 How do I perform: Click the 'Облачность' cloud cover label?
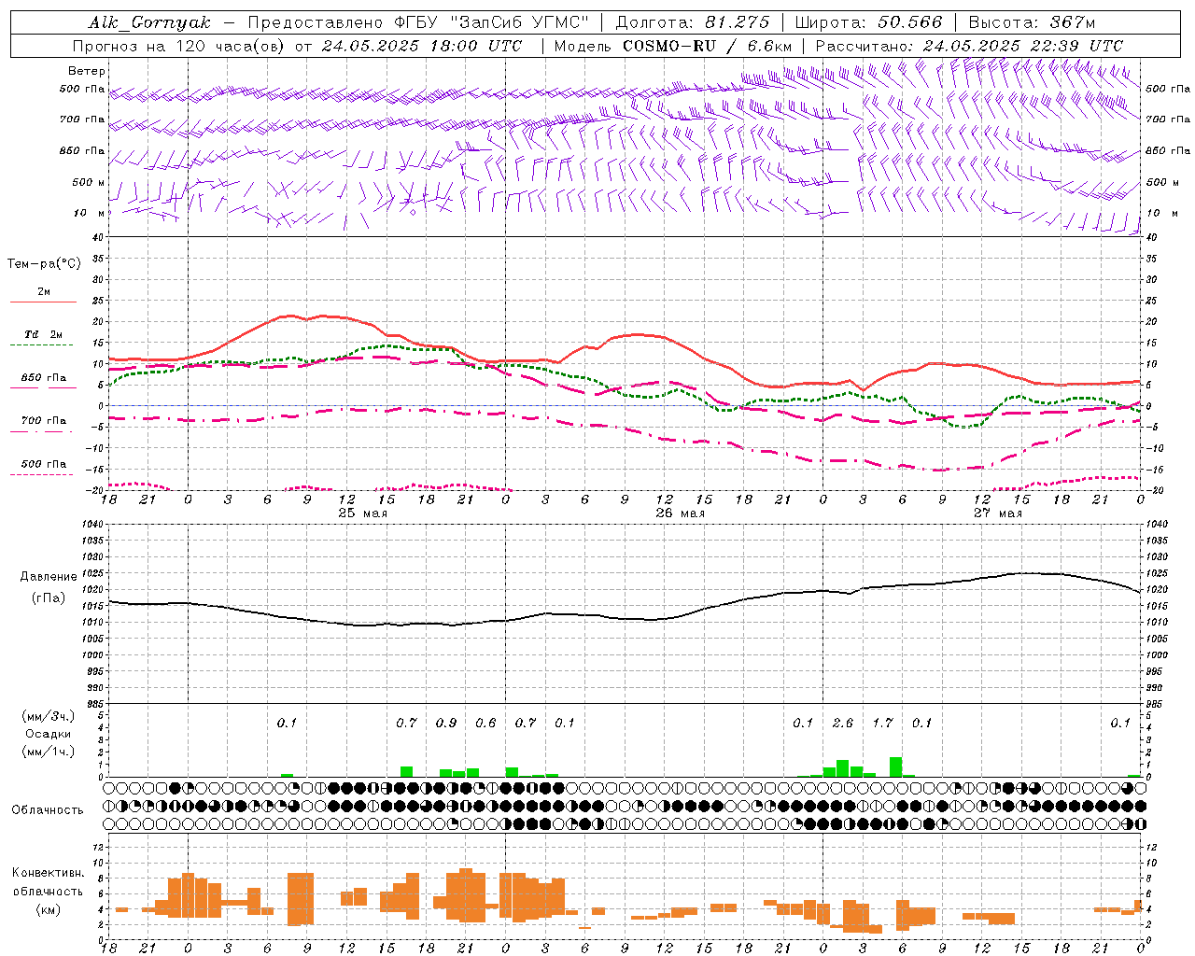coord(48,810)
